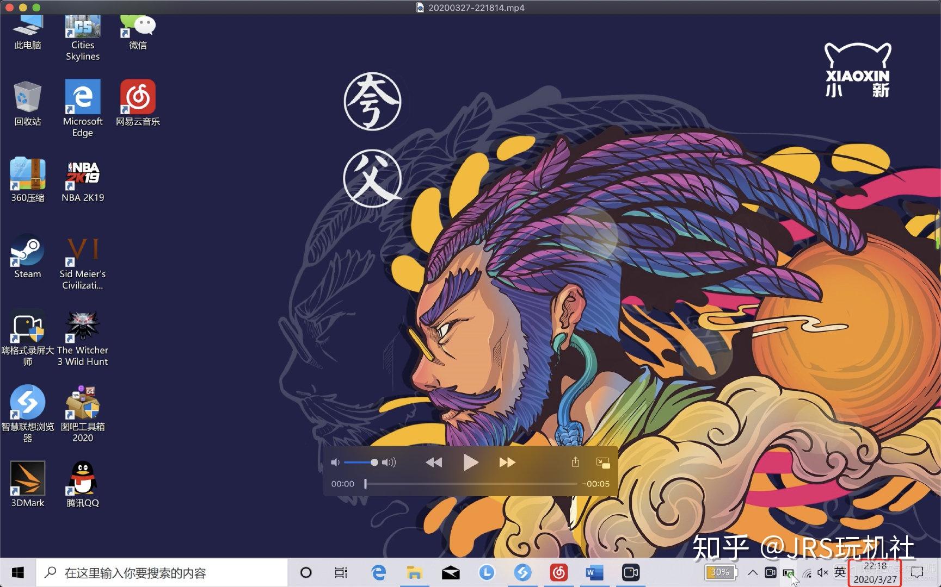Open the 腾讯QQ shortcut
This screenshot has height=587, width=941.
click(83, 484)
